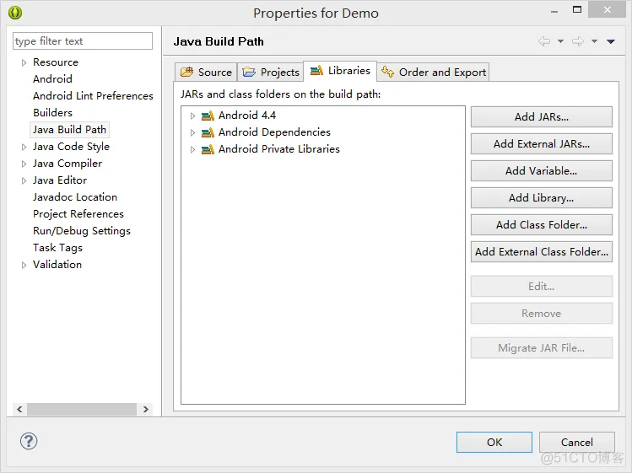Image resolution: width=632 pixels, height=473 pixels.
Task: Switch to the Projects tab
Action: [271, 73]
